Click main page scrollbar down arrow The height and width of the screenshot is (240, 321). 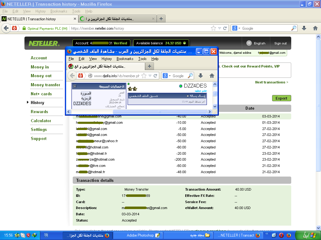318,228
